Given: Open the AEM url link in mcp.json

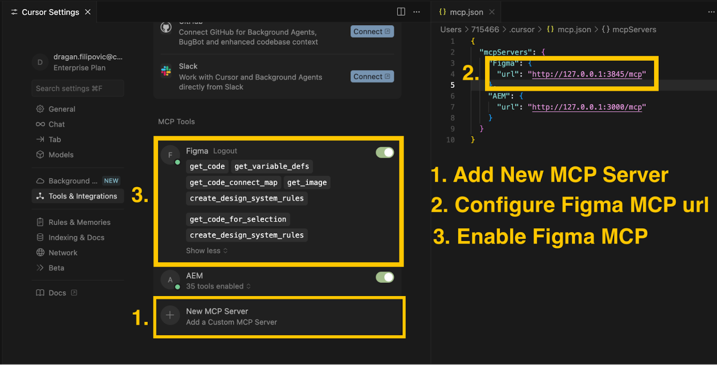Looking at the screenshot, I should [587, 107].
